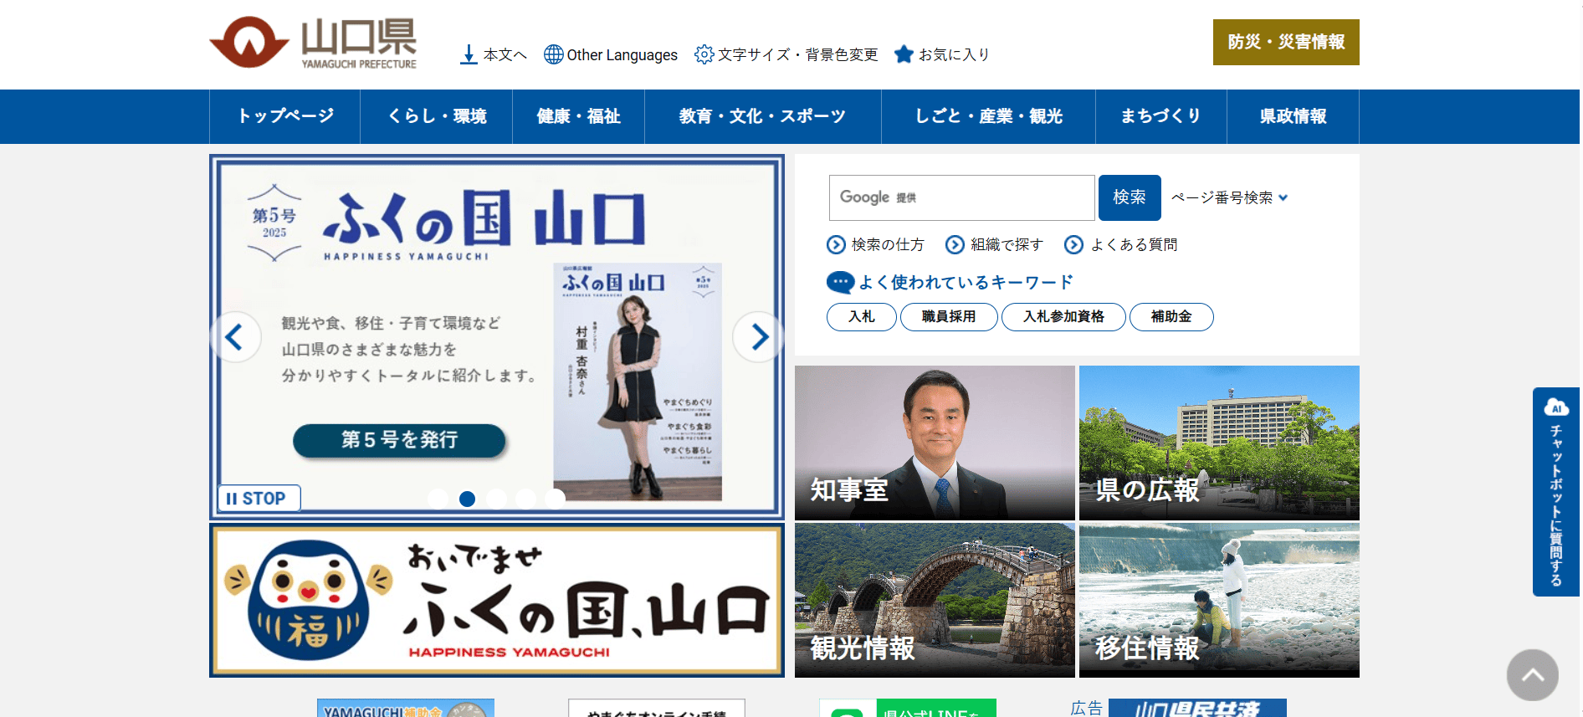Image resolution: width=1583 pixels, height=717 pixels.
Task: Click the 検索 search button
Action: click(x=1130, y=197)
